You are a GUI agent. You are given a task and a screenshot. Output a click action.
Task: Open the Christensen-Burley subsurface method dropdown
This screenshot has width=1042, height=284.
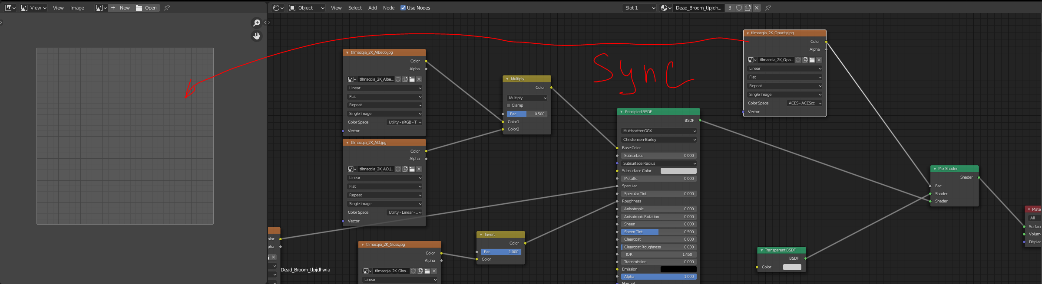[x=659, y=140]
